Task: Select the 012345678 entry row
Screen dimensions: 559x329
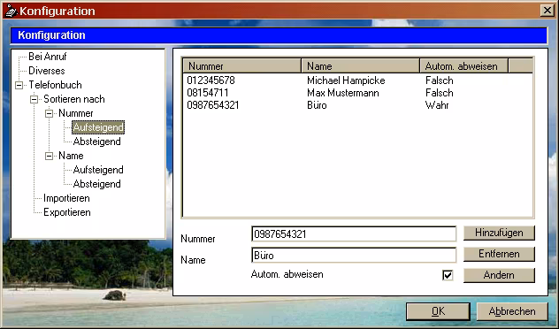Action: pyautogui.click(x=357, y=80)
